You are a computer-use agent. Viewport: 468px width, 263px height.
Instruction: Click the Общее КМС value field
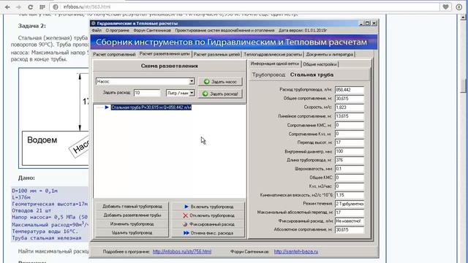point(350,178)
